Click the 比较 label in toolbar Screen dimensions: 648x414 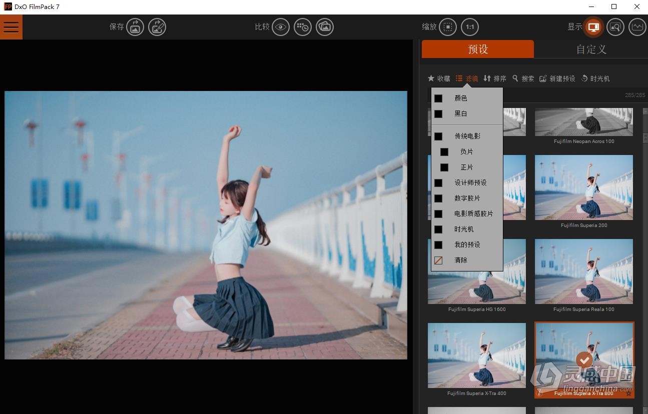coord(262,27)
